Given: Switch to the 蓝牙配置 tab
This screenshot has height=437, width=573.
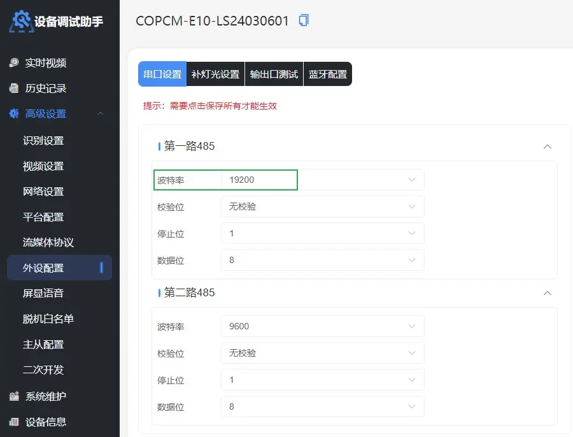Looking at the screenshot, I should coord(327,74).
